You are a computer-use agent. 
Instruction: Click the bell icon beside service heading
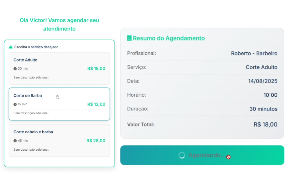[x=11, y=47]
